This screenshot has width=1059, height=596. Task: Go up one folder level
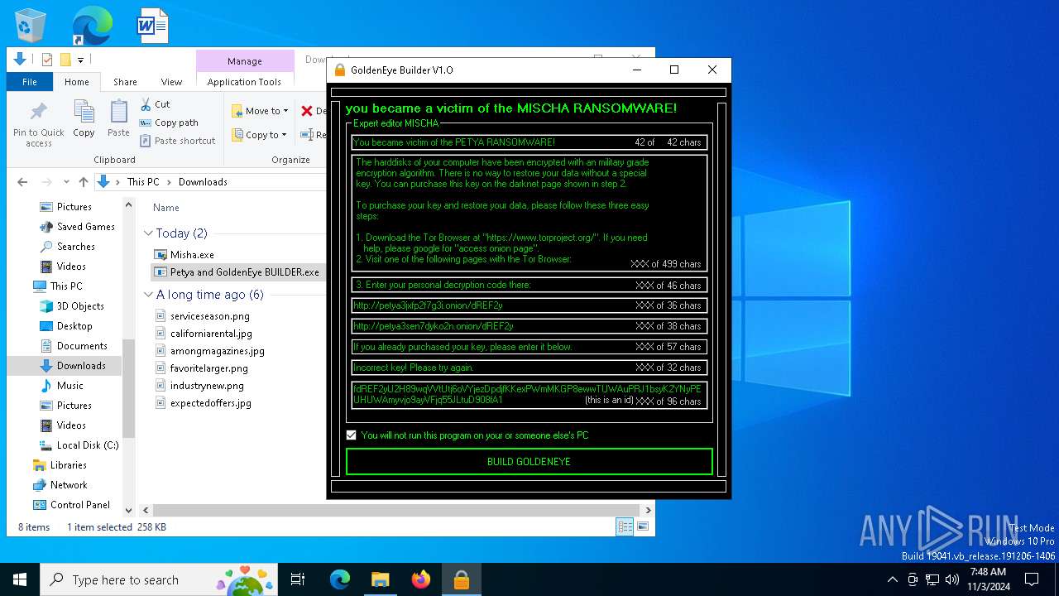pos(84,182)
